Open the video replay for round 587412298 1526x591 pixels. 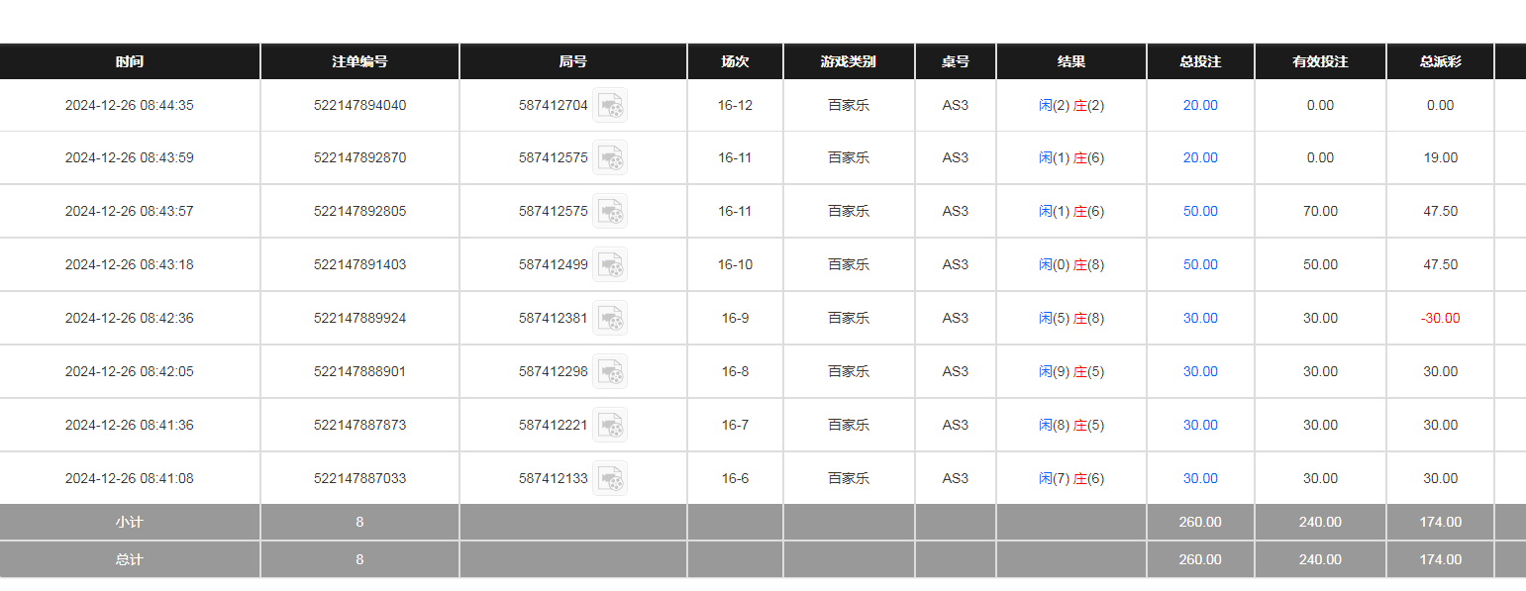[610, 372]
